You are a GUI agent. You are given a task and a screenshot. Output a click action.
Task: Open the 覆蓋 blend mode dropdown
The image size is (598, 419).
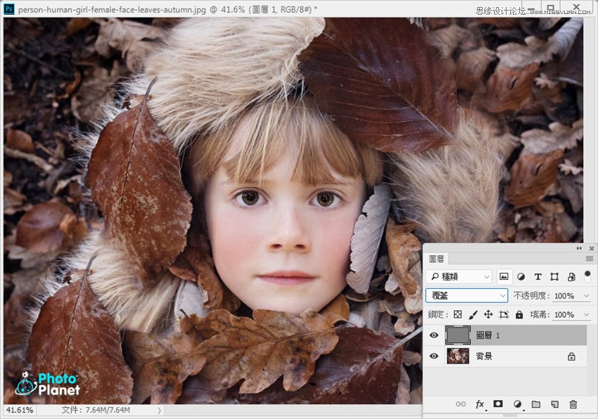(466, 296)
